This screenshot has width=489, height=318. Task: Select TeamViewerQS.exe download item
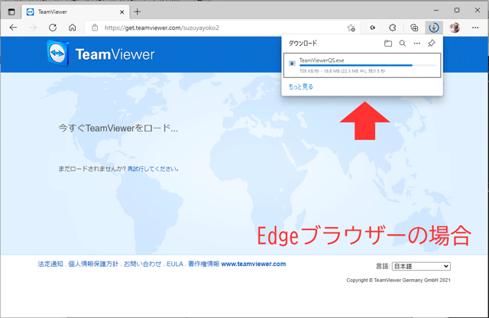click(x=362, y=65)
